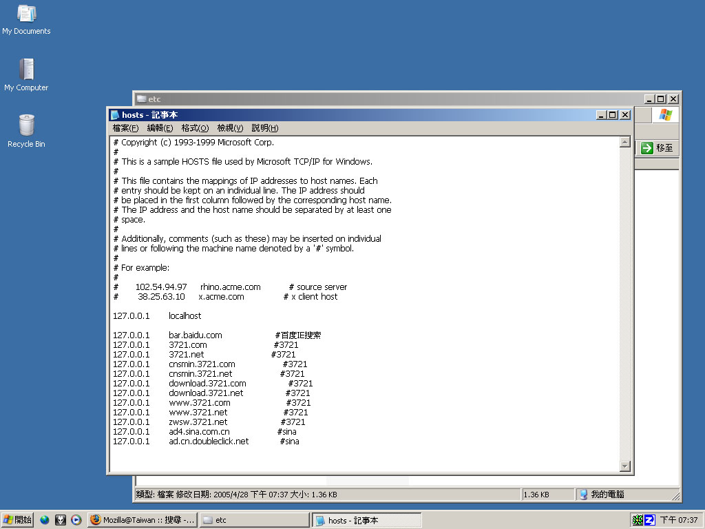Screen dimensions: 705x529
Task: Click ad.cn.doubleclick.net host entry
Action: point(209,442)
